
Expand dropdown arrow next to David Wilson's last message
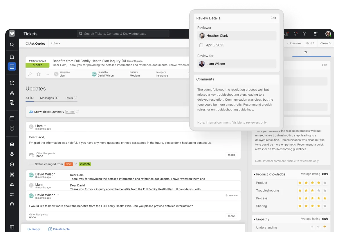(x=58, y=195)
